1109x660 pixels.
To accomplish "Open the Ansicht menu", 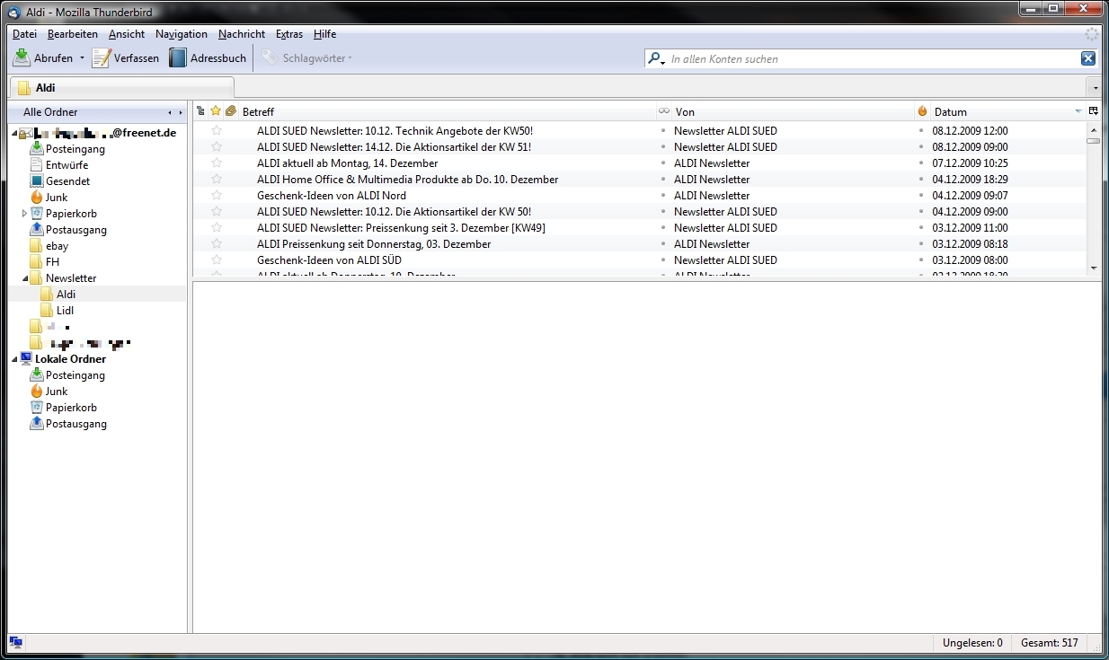I will tap(127, 34).
